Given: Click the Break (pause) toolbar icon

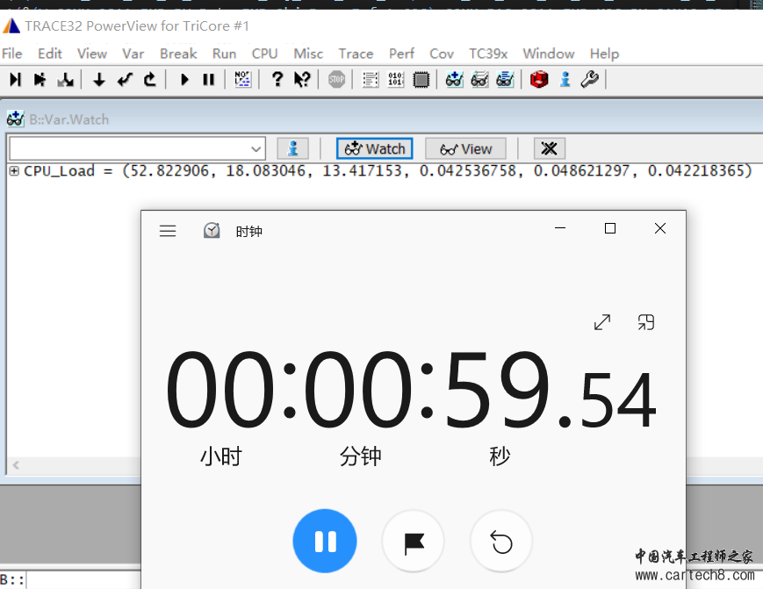Looking at the screenshot, I should pyautogui.click(x=209, y=80).
